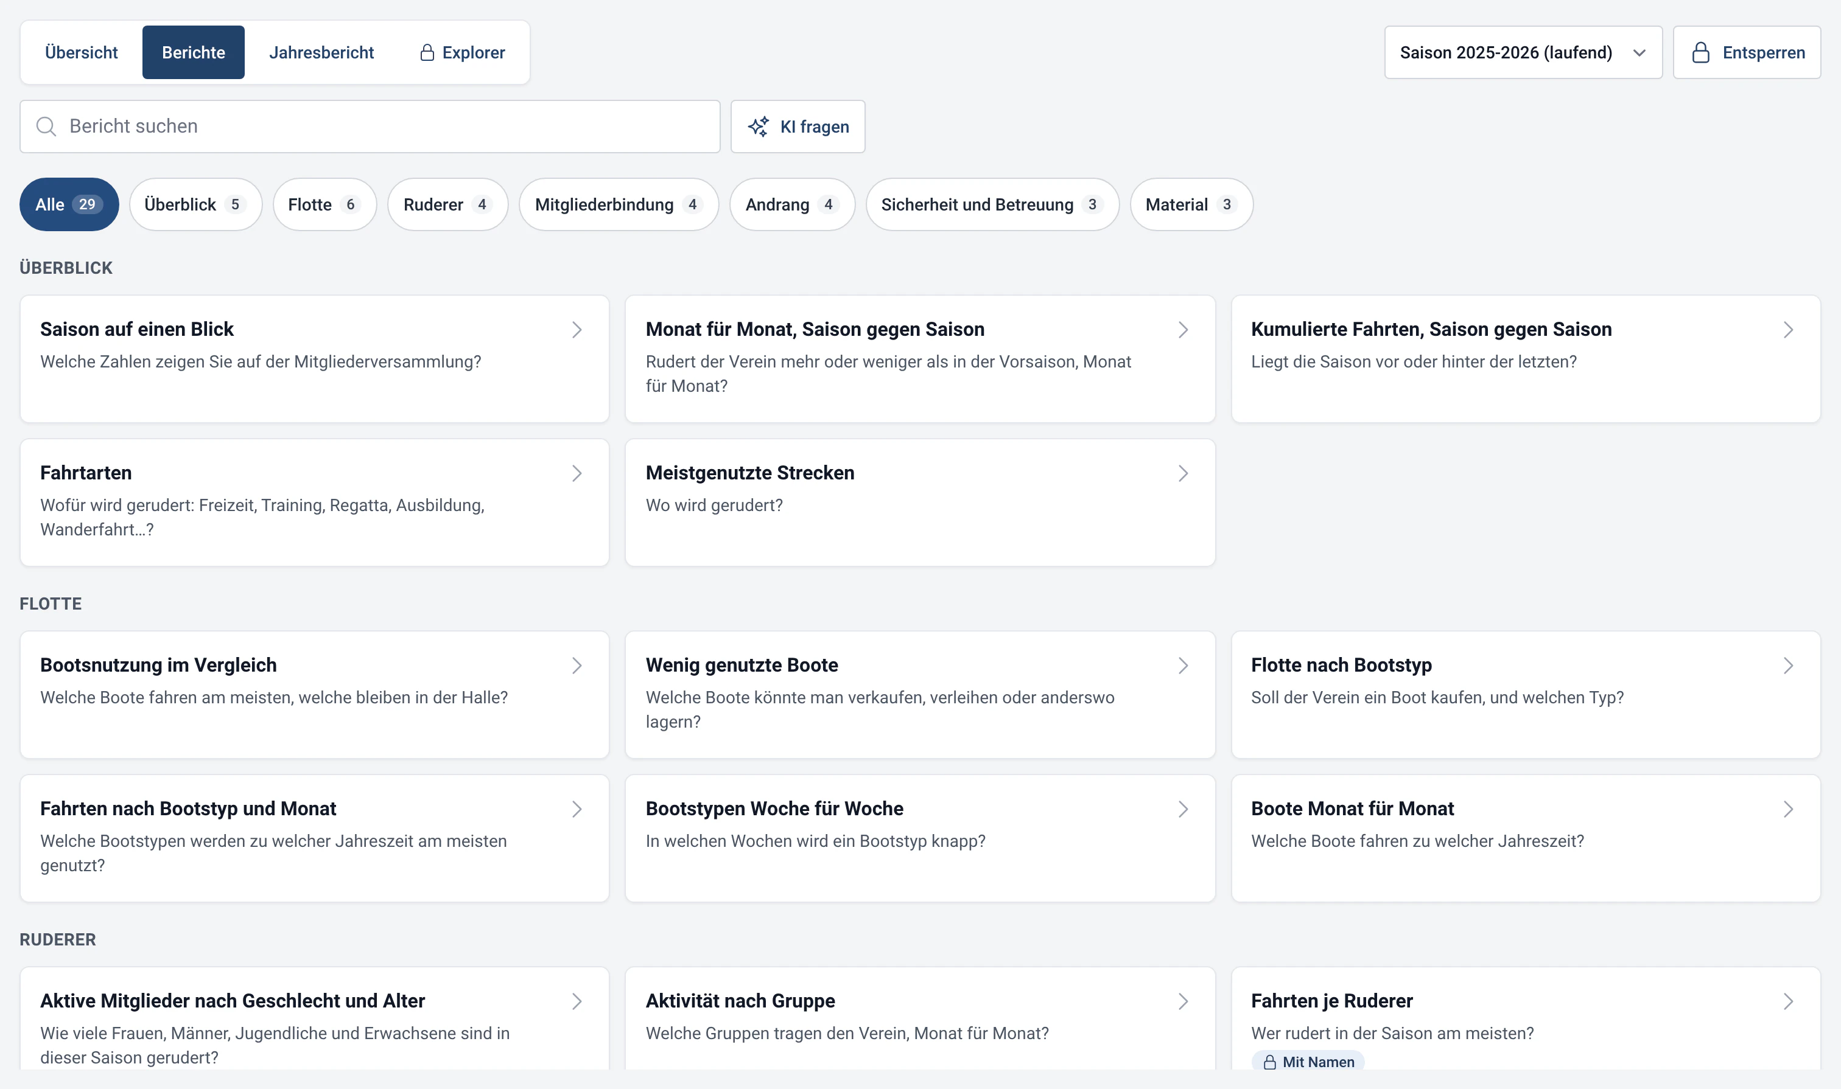Viewport: 1841px width, 1089px height.
Task: Click 'Wer rudert in der Saison am meisten?' text
Action: tap(1392, 1033)
